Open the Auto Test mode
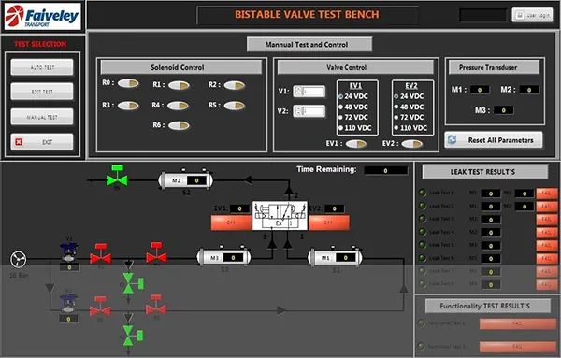The image size is (561, 358). click(x=42, y=67)
